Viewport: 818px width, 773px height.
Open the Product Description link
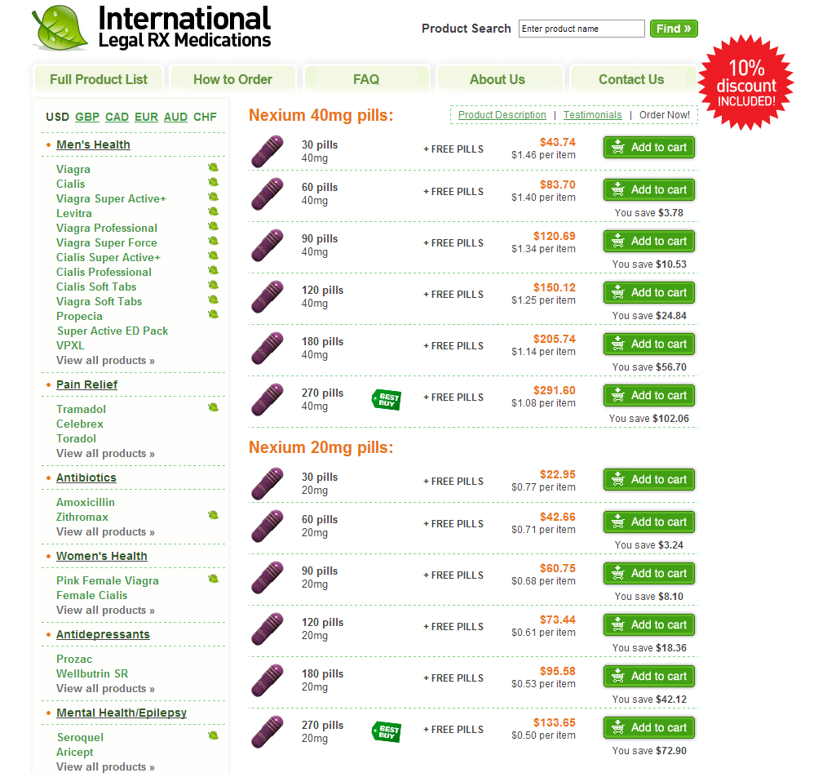[502, 115]
